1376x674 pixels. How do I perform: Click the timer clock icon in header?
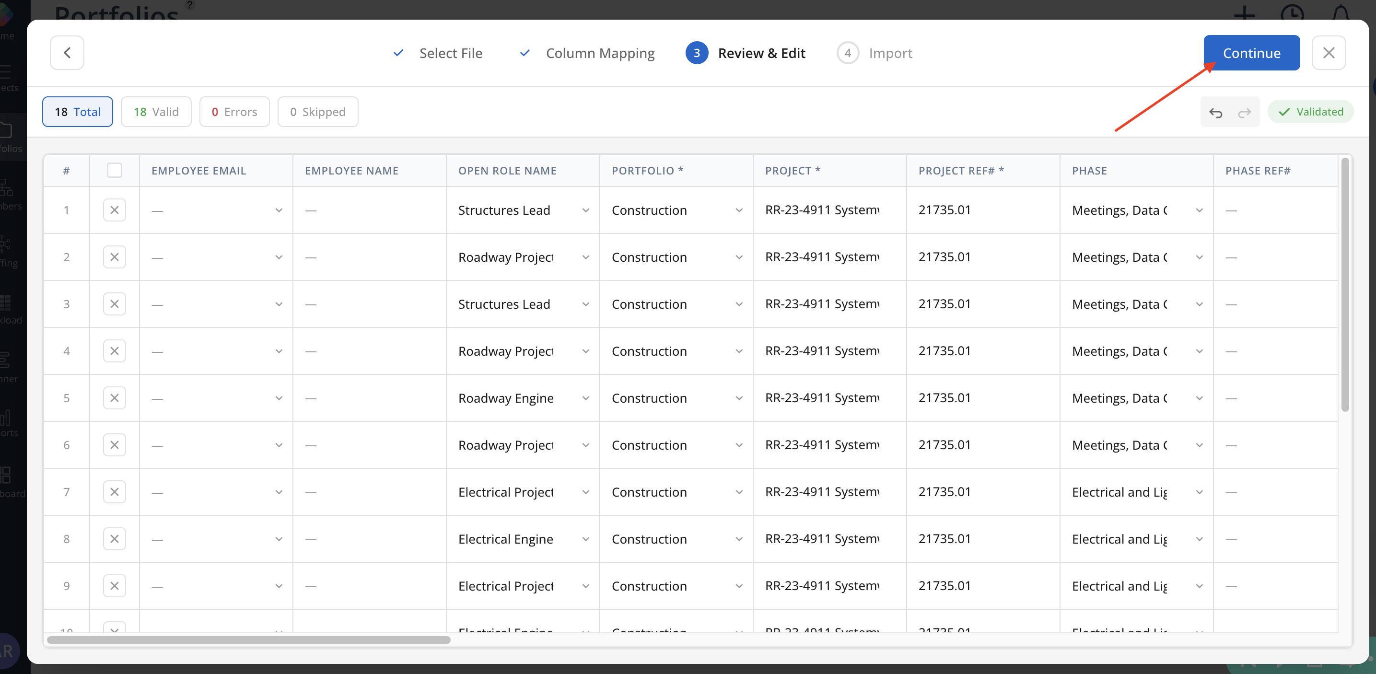1292,12
